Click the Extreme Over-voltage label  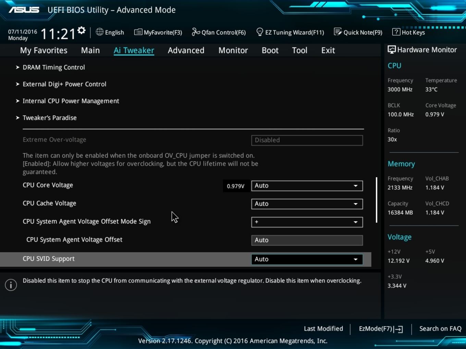click(54, 140)
